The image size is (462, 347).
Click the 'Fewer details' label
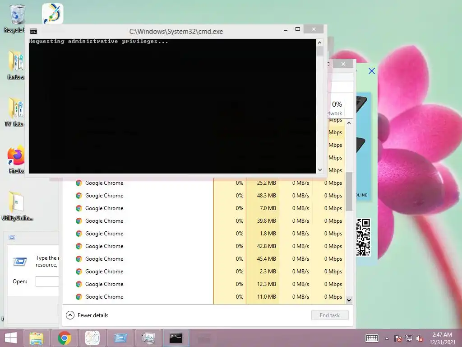(93, 315)
